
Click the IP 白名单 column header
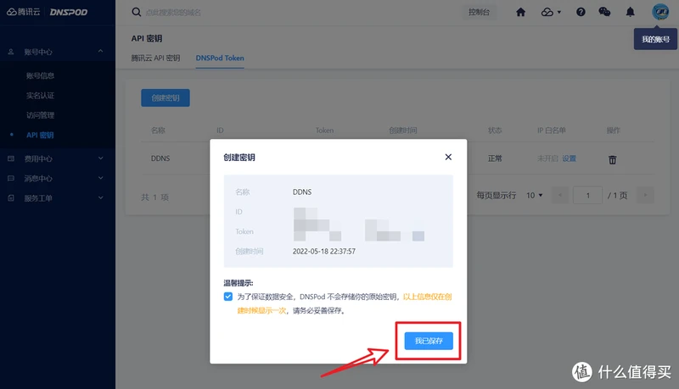click(551, 131)
